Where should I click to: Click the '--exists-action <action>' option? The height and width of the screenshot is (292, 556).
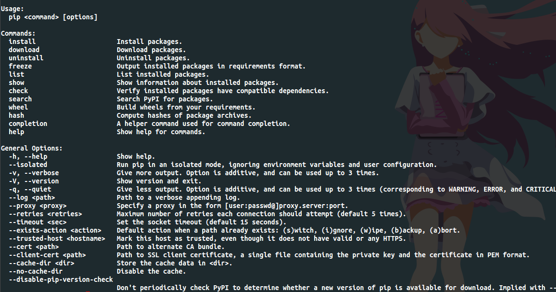click(55, 230)
